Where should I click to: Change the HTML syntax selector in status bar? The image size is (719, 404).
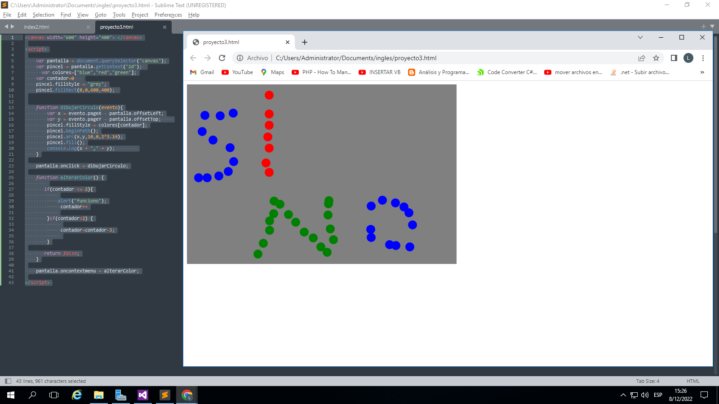tap(693, 381)
